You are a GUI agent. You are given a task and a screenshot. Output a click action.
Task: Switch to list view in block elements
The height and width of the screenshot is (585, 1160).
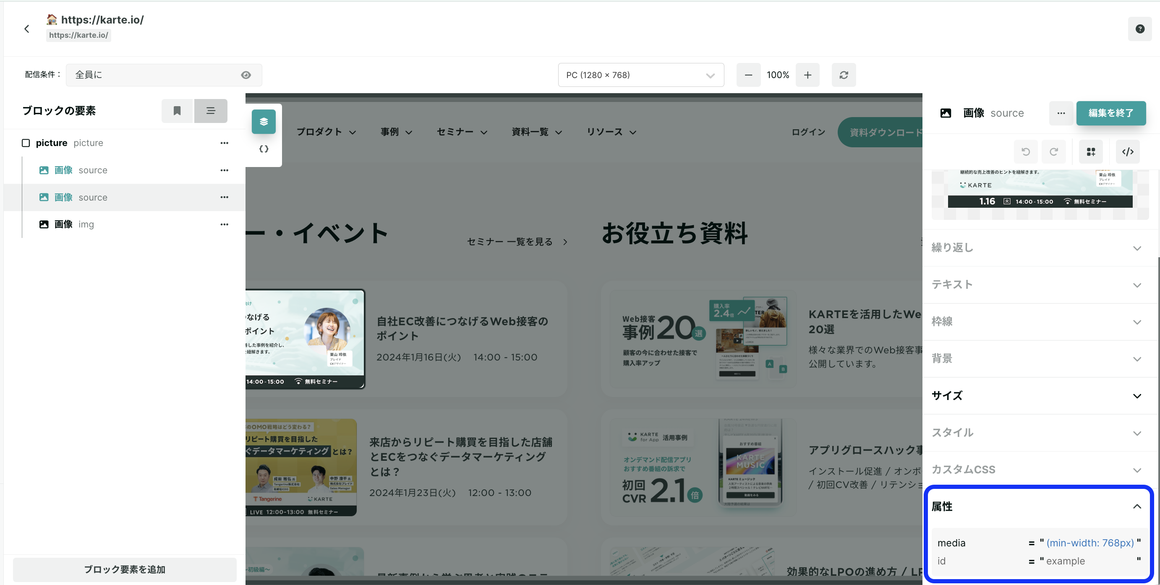pos(211,111)
